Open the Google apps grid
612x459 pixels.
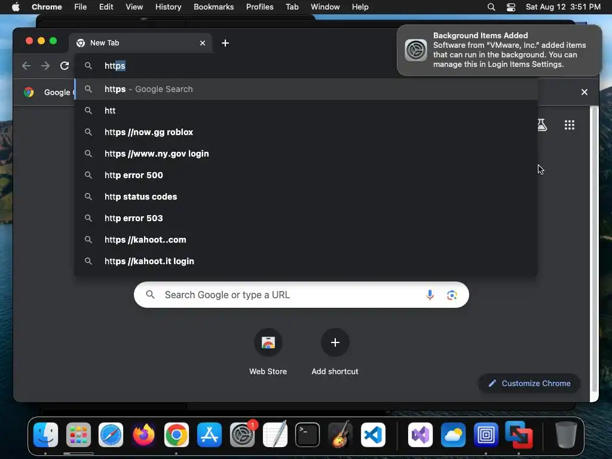point(570,125)
